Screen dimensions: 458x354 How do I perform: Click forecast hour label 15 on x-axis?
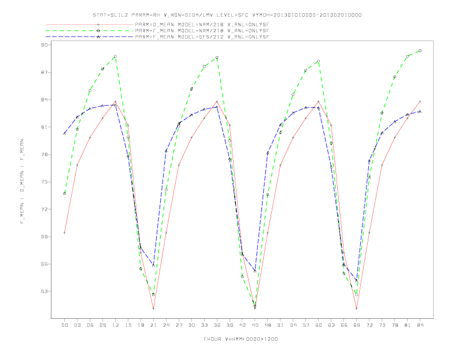128,325
